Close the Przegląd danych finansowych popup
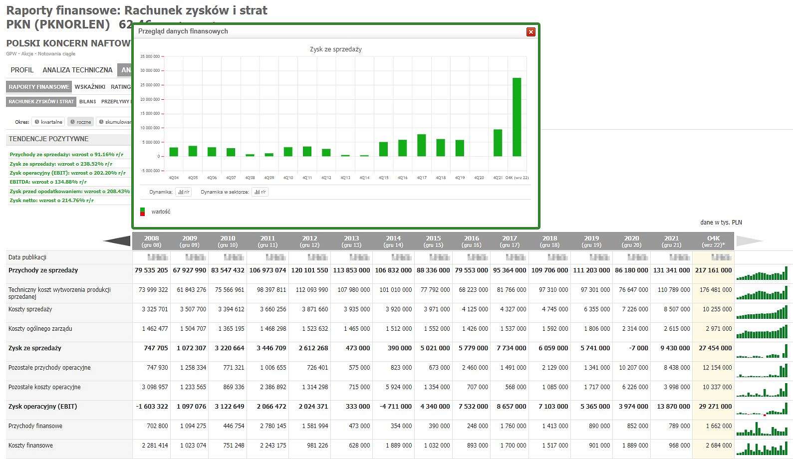The height and width of the screenshot is (459, 793). [x=531, y=32]
